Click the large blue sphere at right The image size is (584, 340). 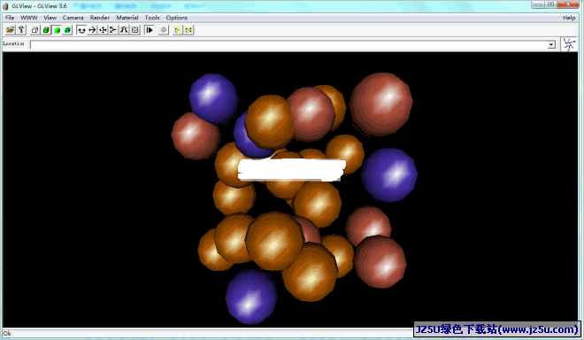[x=389, y=174]
